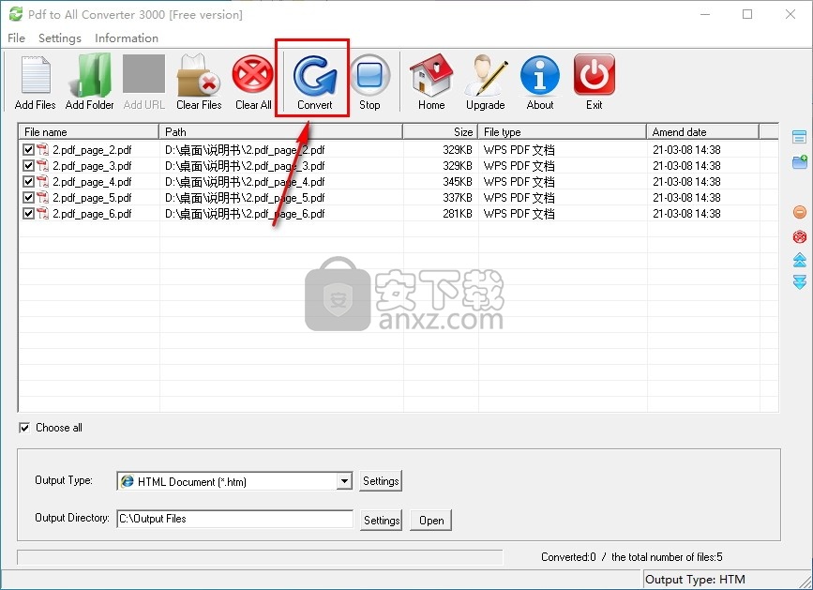Click the Output Type: HTM status text
The image size is (813, 590).
(695, 579)
